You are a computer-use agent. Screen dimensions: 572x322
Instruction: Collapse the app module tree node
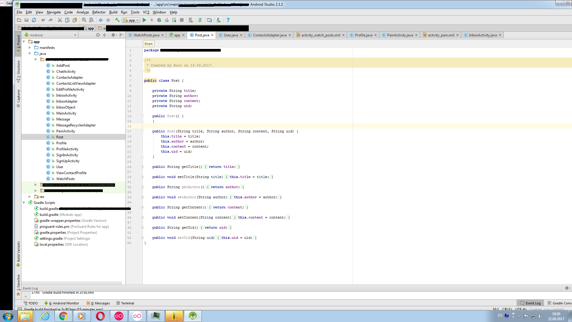point(24,42)
